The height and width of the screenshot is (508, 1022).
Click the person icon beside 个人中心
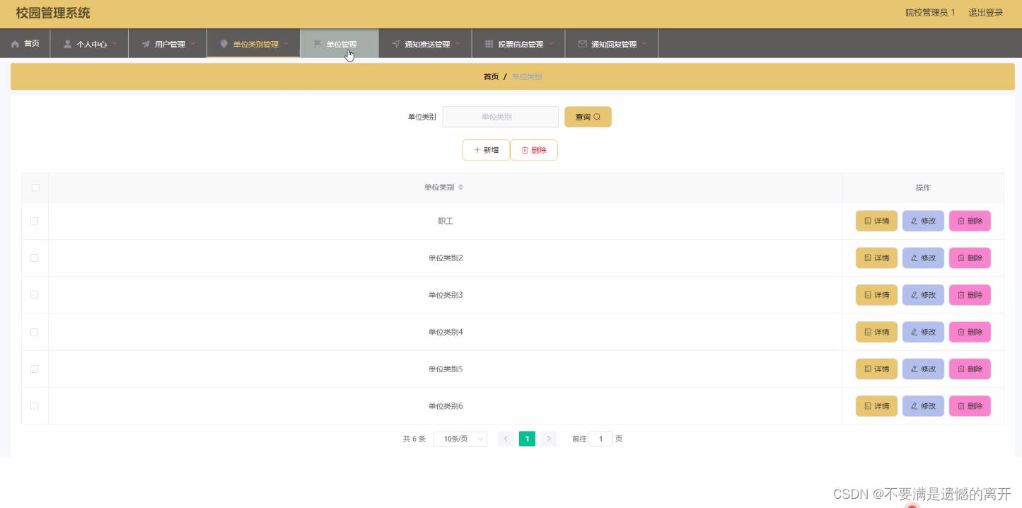click(68, 44)
